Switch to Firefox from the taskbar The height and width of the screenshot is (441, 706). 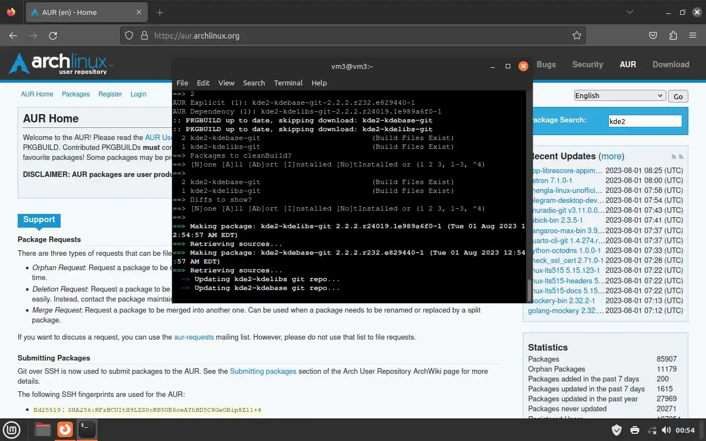coord(65,429)
